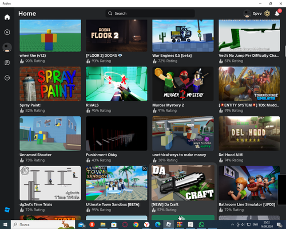Open the WhatsApp icon in taskbar
Screen dimensions: 286x229
tap(201, 224)
